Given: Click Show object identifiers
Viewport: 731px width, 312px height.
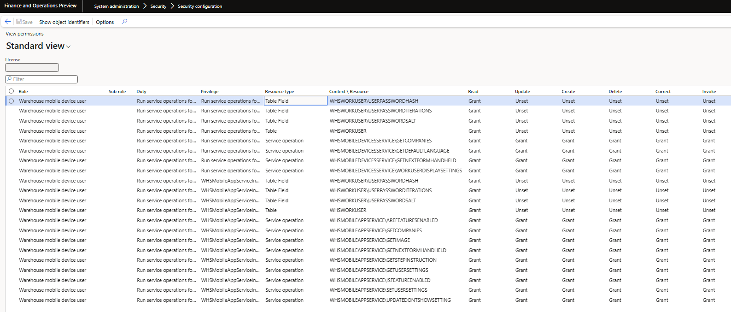Looking at the screenshot, I should (x=64, y=22).
